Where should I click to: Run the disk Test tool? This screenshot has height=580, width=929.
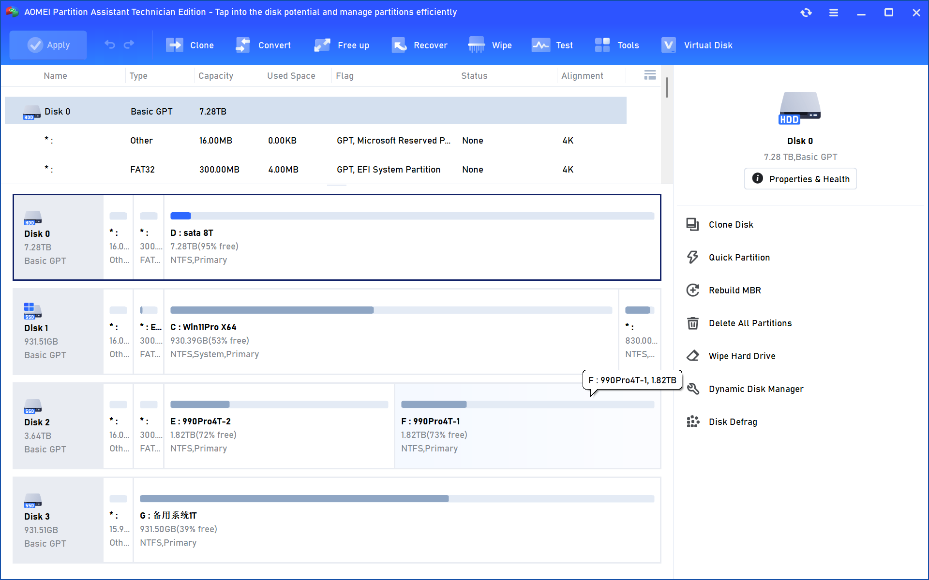(553, 45)
